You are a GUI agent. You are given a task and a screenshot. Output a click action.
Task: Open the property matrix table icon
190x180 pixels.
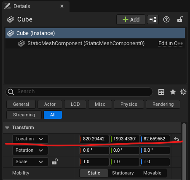(161, 92)
